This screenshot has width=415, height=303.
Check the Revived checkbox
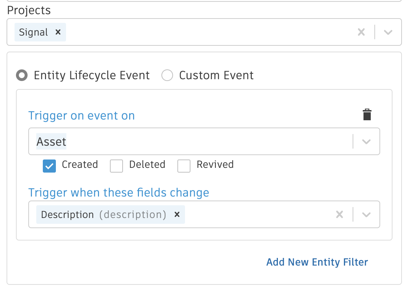(184, 166)
